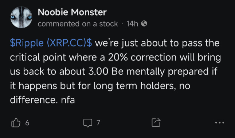The height and width of the screenshot is (138, 235).
Task: Open Noobie Monster's profile name
Action: point(72,12)
